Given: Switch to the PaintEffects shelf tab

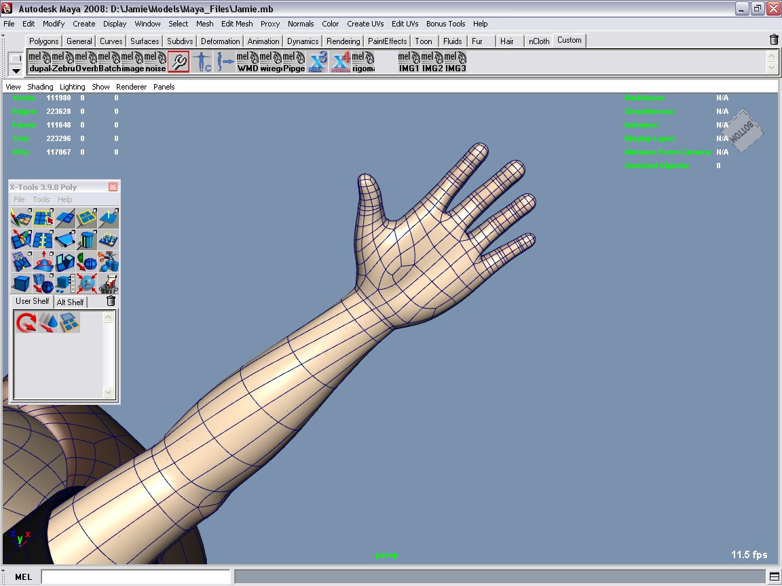Looking at the screenshot, I should click(x=388, y=41).
